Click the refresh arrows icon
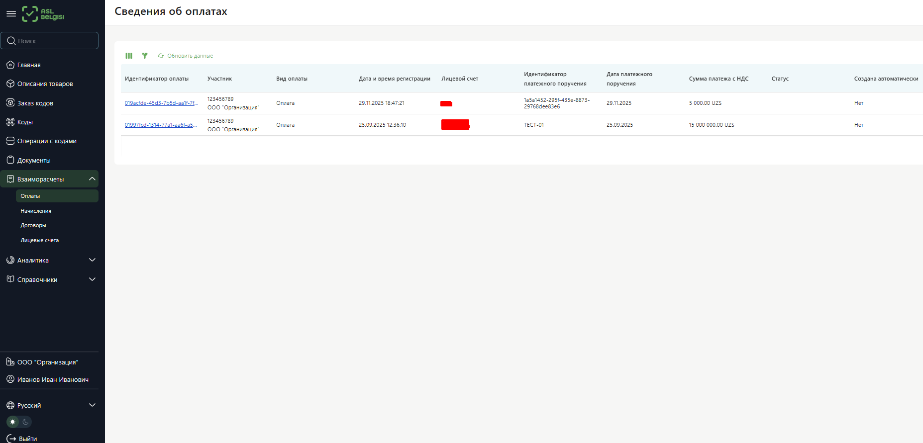The height and width of the screenshot is (443, 923). click(161, 56)
